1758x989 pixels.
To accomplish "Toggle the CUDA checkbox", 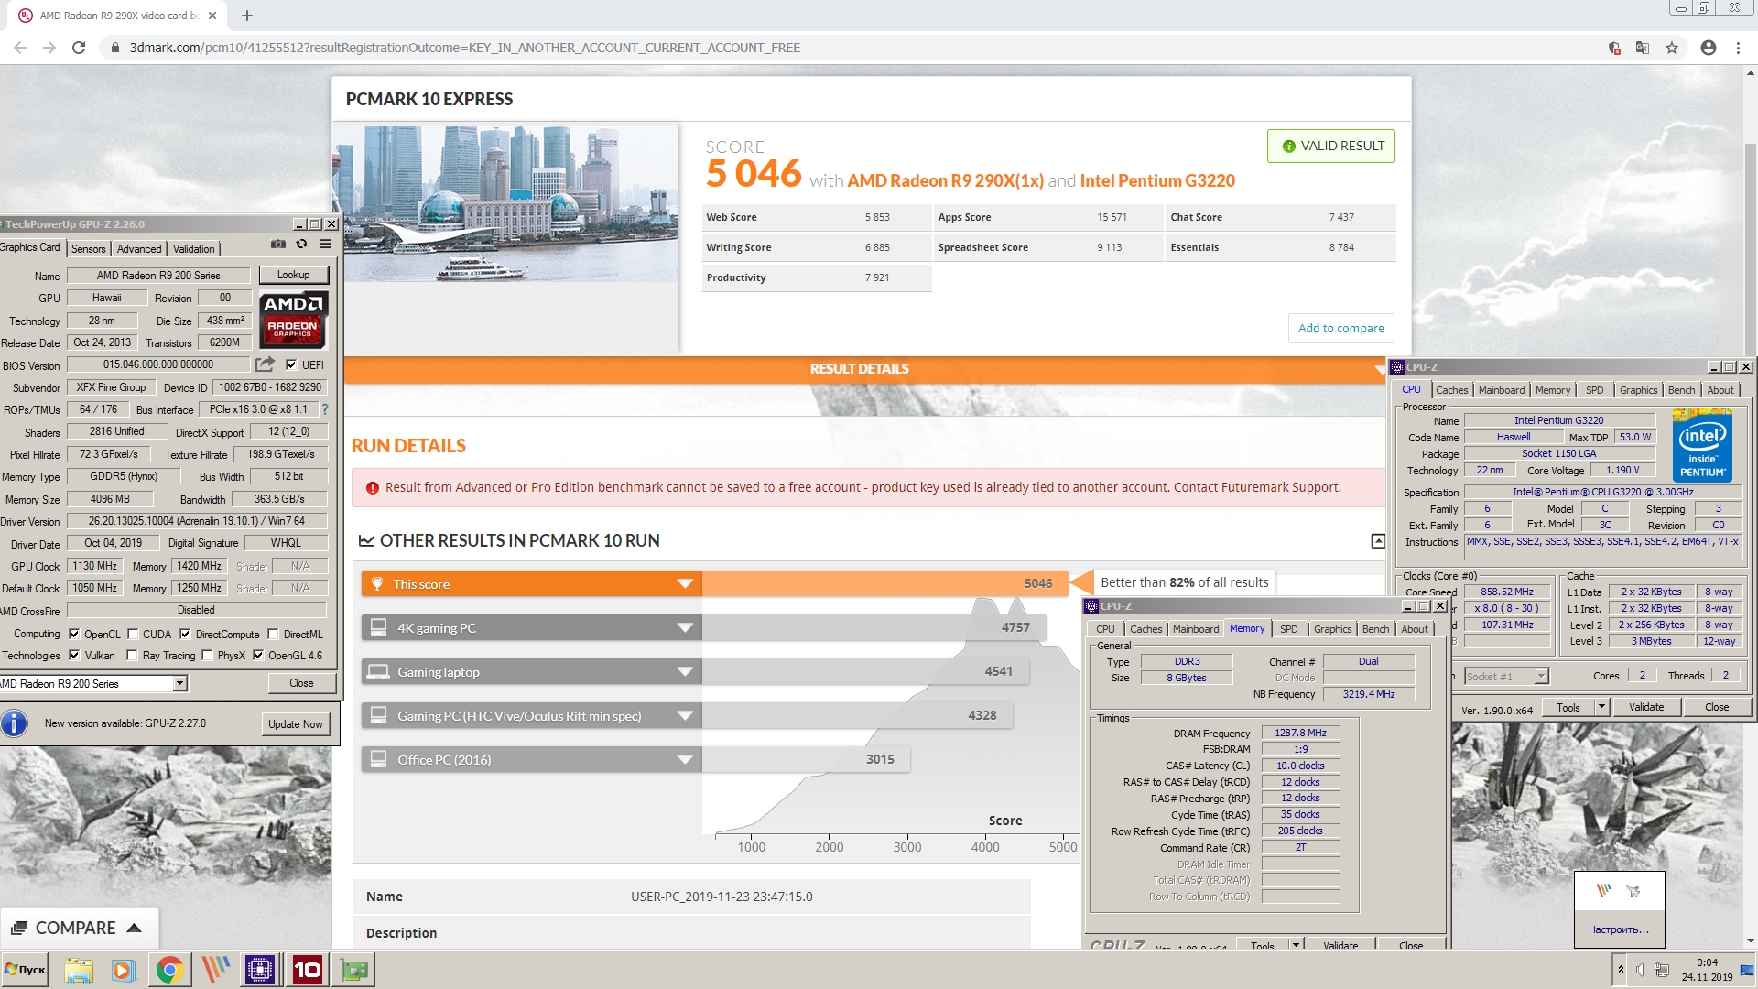I will point(133,634).
